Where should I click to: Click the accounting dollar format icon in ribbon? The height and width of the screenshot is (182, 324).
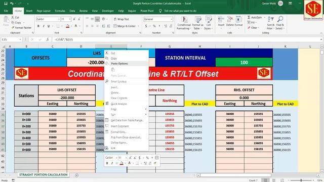coord(146,26)
